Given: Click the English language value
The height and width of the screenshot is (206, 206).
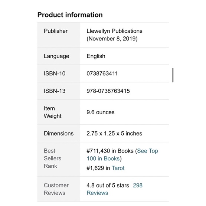Looking at the screenshot, I should pyautogui.click(x=96, y=56).
